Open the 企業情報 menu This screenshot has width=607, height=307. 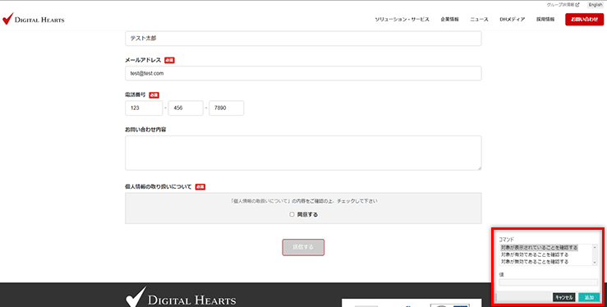pyautogui.click(x=449, y=20)
